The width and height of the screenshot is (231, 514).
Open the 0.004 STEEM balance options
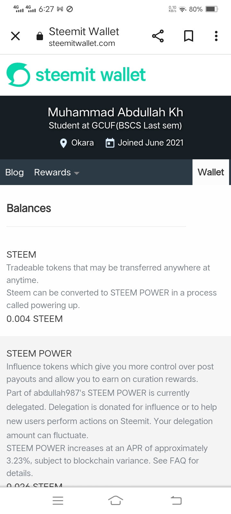click(35, 319)
